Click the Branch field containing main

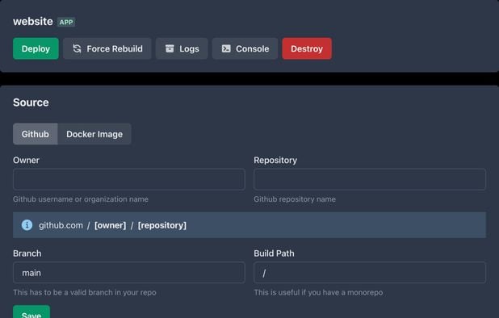point(129,273)
